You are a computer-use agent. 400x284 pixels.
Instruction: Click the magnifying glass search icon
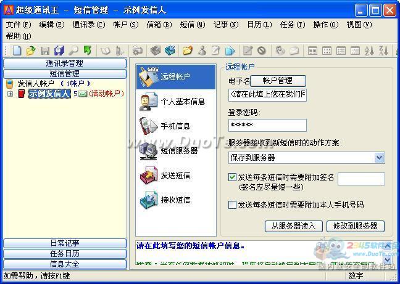click(x=73, y=51)
